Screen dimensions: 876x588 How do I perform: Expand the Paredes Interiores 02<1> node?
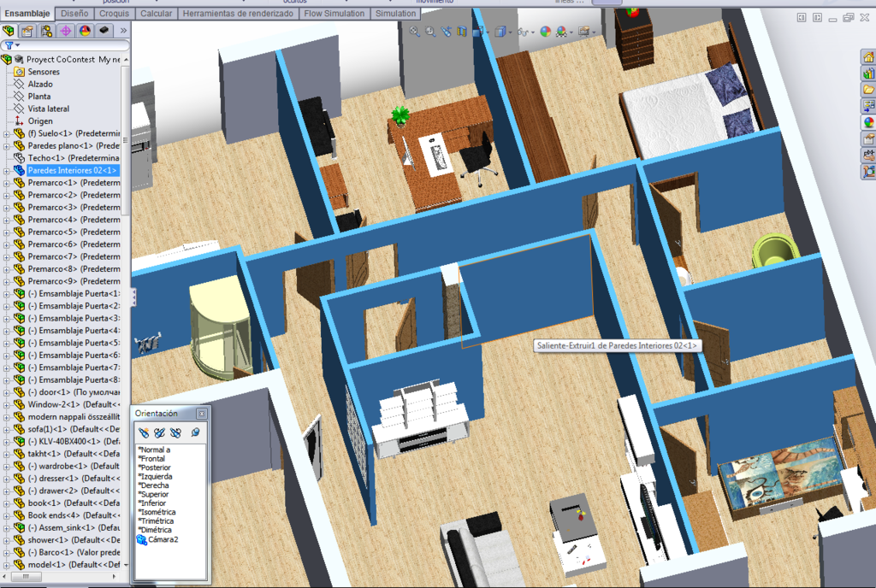click(x=7, y=171)
